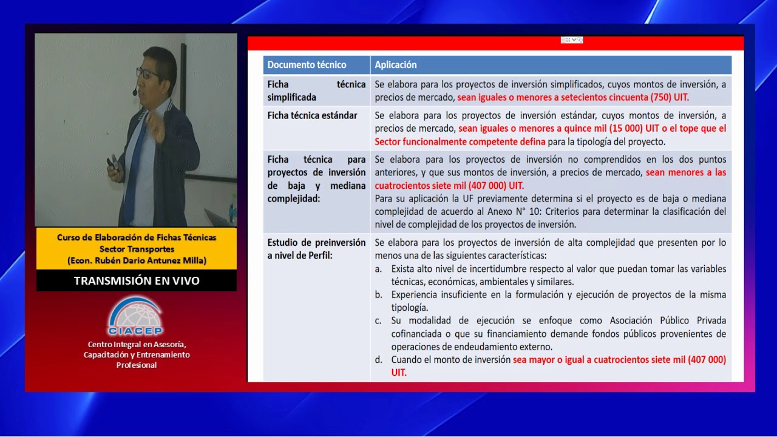
Task: Click the CIACEP globe logo
Action: point(136,316)
